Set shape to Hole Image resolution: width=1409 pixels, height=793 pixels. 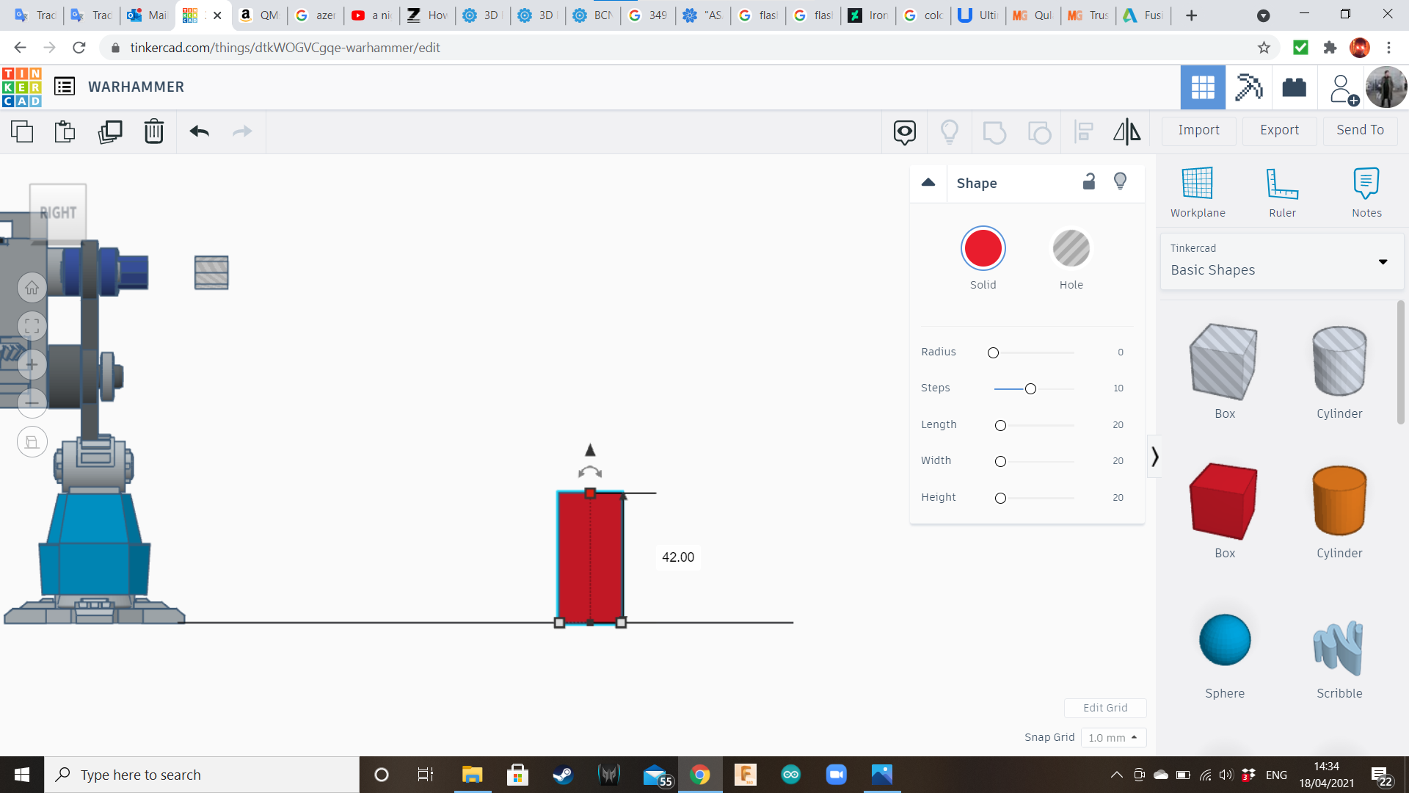1071,249
